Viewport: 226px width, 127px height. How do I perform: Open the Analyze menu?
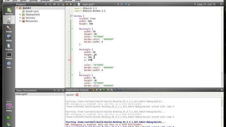coord(45,1)
